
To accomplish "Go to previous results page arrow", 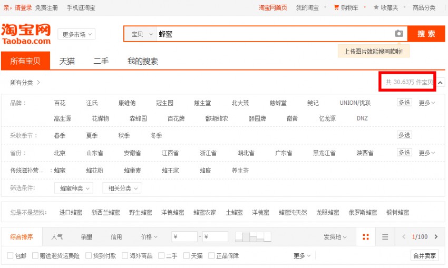I will pyautogui.click(x=404, y=236).
